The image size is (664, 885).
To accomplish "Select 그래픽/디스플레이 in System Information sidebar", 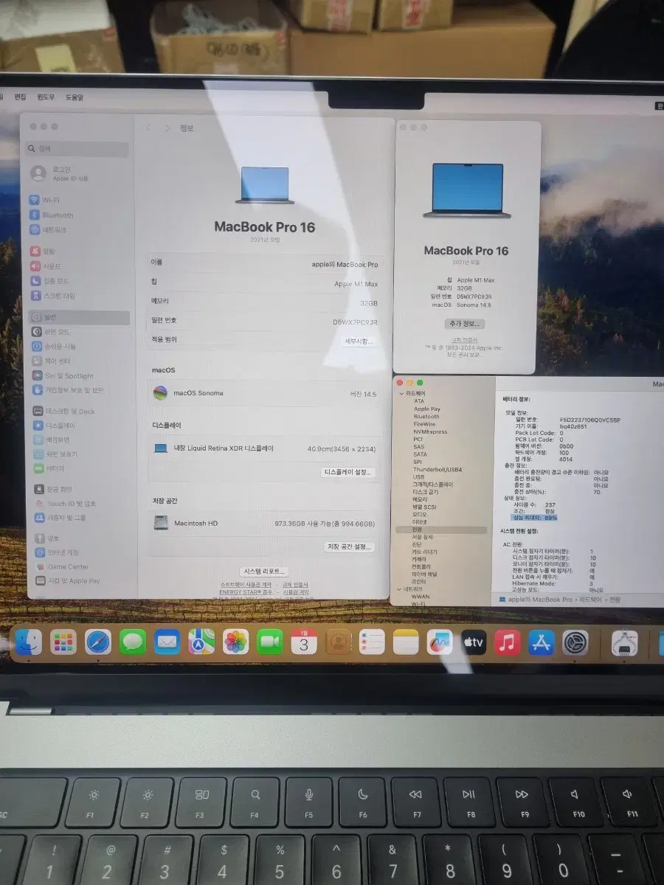I will coord(433,484).
